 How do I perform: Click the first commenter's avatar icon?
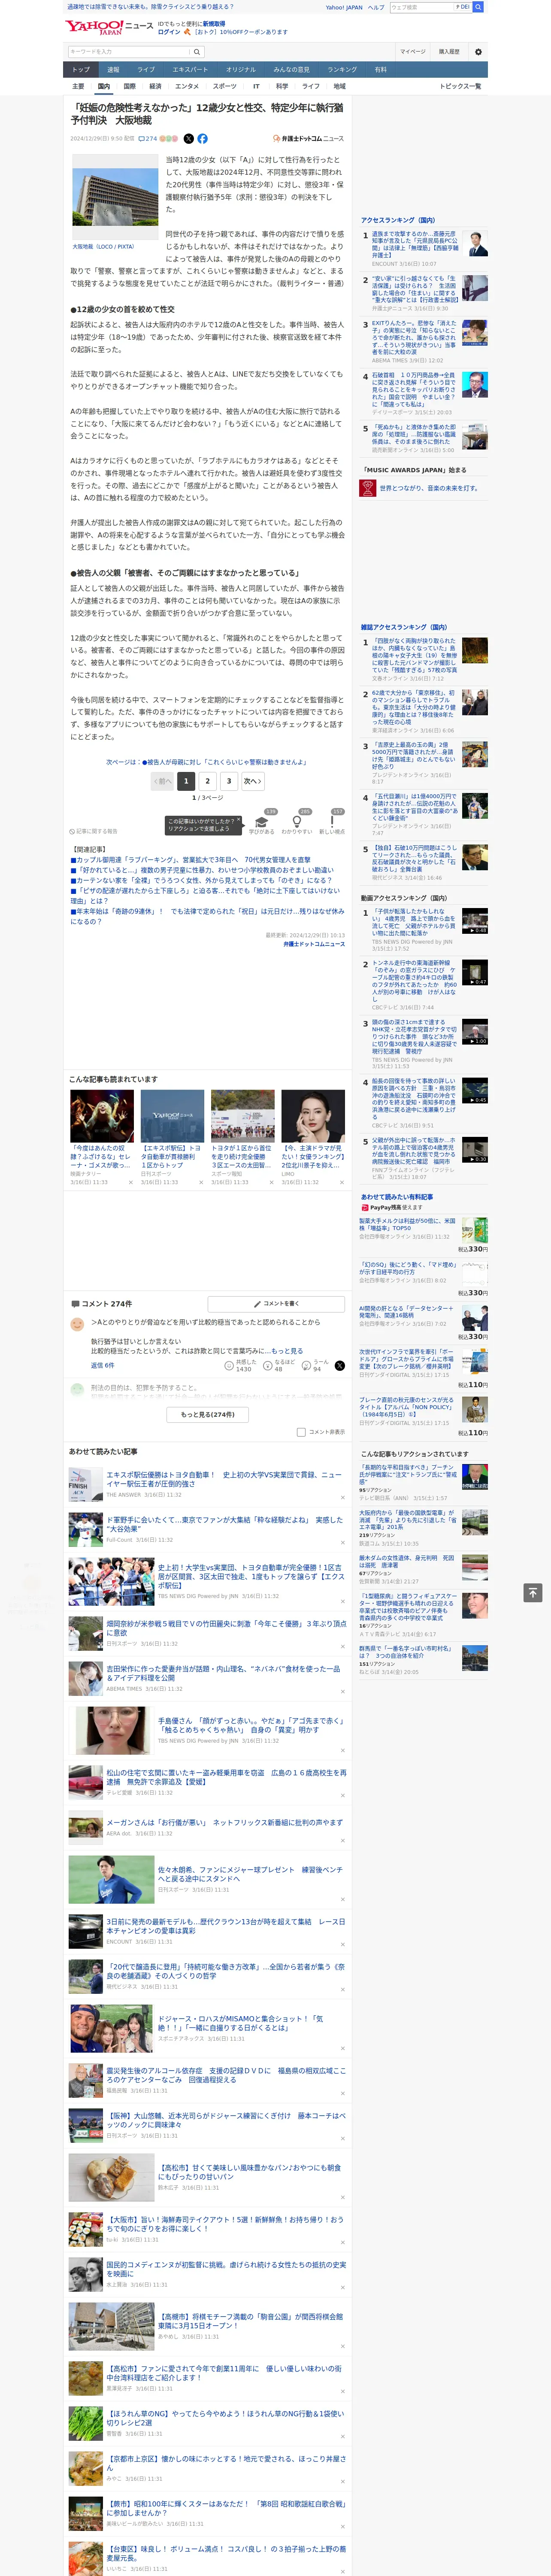tap(77, 1324)
